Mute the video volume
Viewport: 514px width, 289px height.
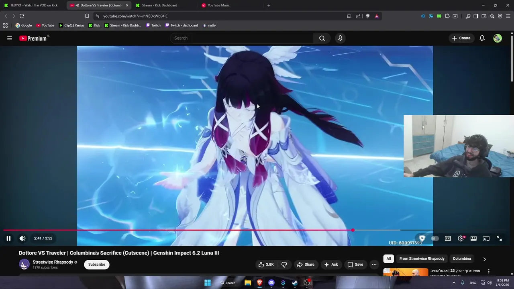(22, 238)
